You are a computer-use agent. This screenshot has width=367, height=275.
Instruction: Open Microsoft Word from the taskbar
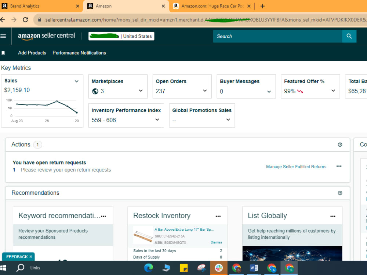[x=254, y=268]
